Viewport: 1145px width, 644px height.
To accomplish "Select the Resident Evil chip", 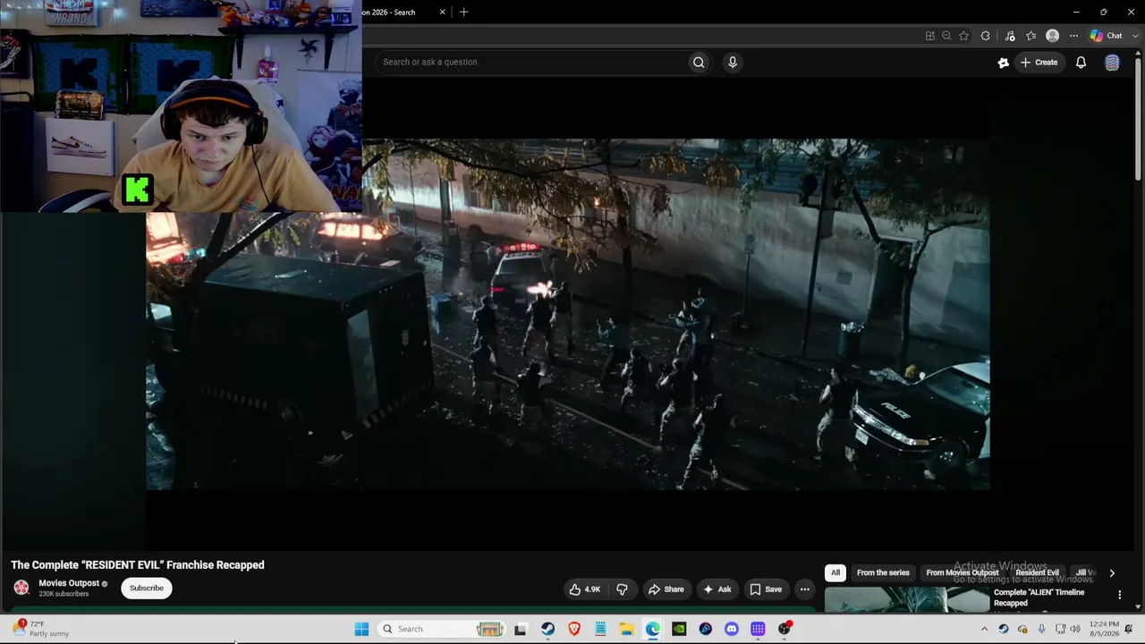I will [x=1037, y=572].
